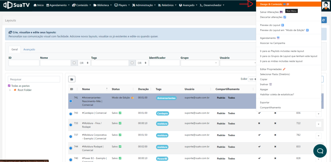
Task: Click the chat support bubble icon
Action: pos(320,151)
